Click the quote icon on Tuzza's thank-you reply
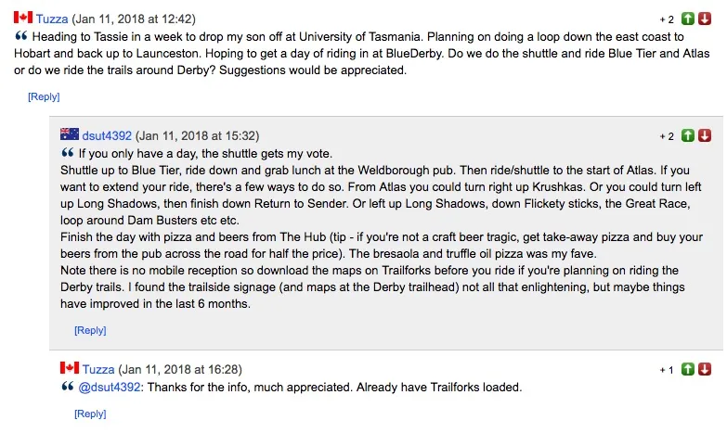 pyautogui.click(x=67, y=387)
